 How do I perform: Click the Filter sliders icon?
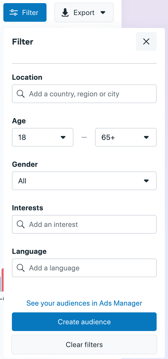point(14,12)
